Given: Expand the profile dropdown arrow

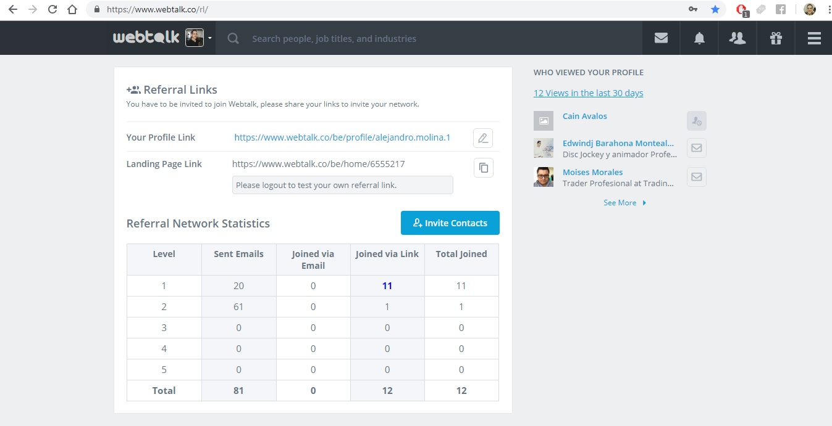Looking at the screenshot, I should [x=210, y=38].
